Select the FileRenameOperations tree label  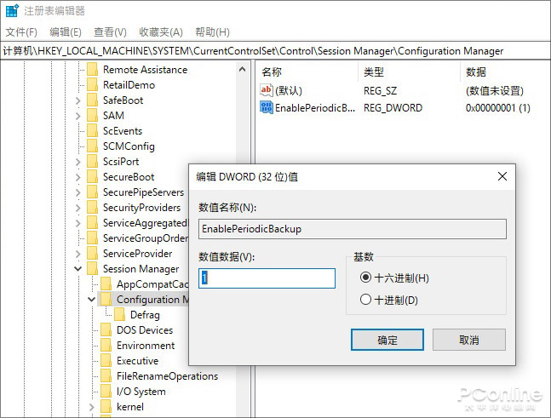[x=167, y=376]
